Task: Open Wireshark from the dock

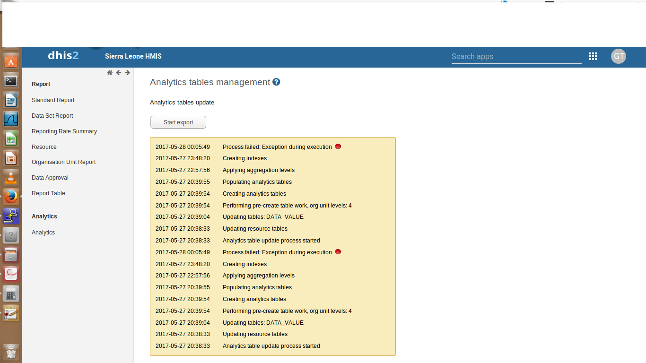Action: pyautogui.click(x=11, y=119)
